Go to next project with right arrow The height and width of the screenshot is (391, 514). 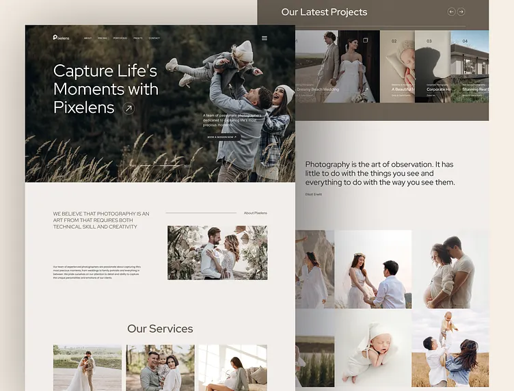pos(461,12)
